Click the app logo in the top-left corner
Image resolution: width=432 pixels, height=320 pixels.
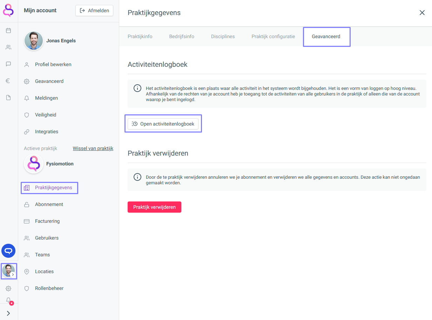click(8, 10)
